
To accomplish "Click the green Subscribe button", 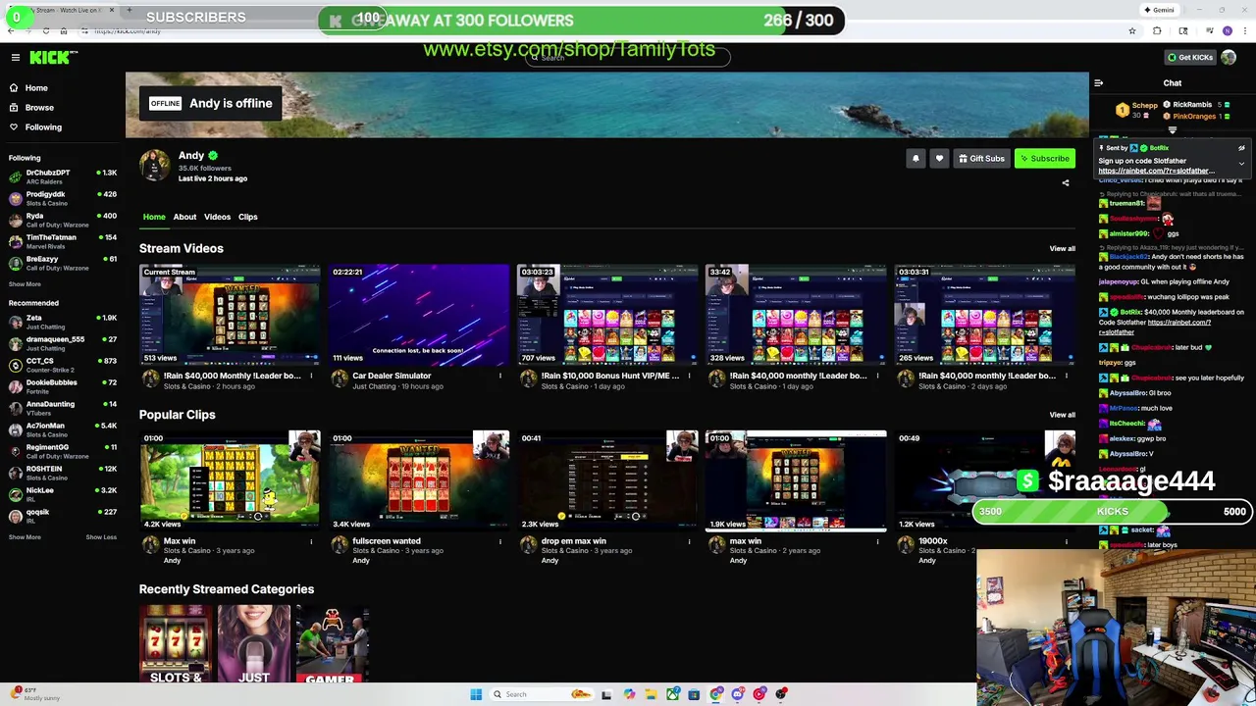I will pyautogui.click(x=1044, y=159).
